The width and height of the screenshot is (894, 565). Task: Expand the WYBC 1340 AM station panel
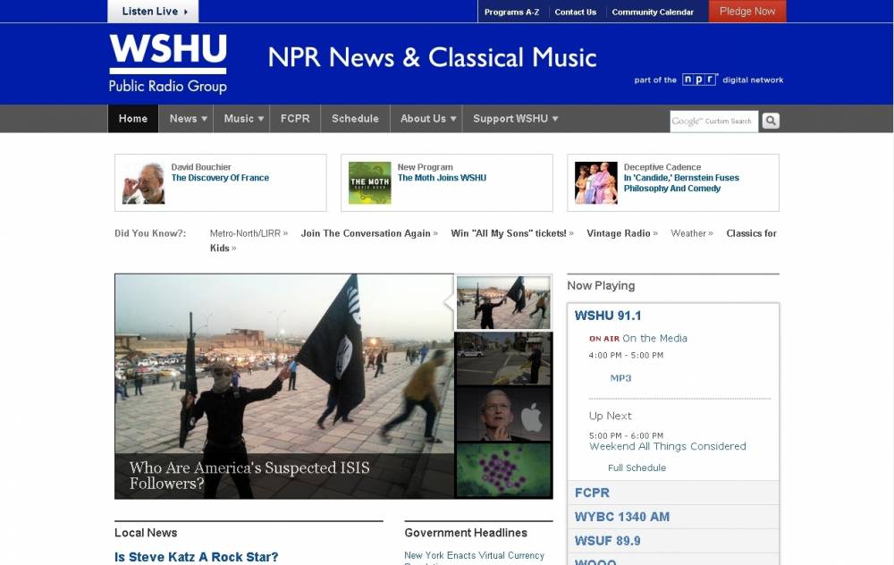pos(673,517)
